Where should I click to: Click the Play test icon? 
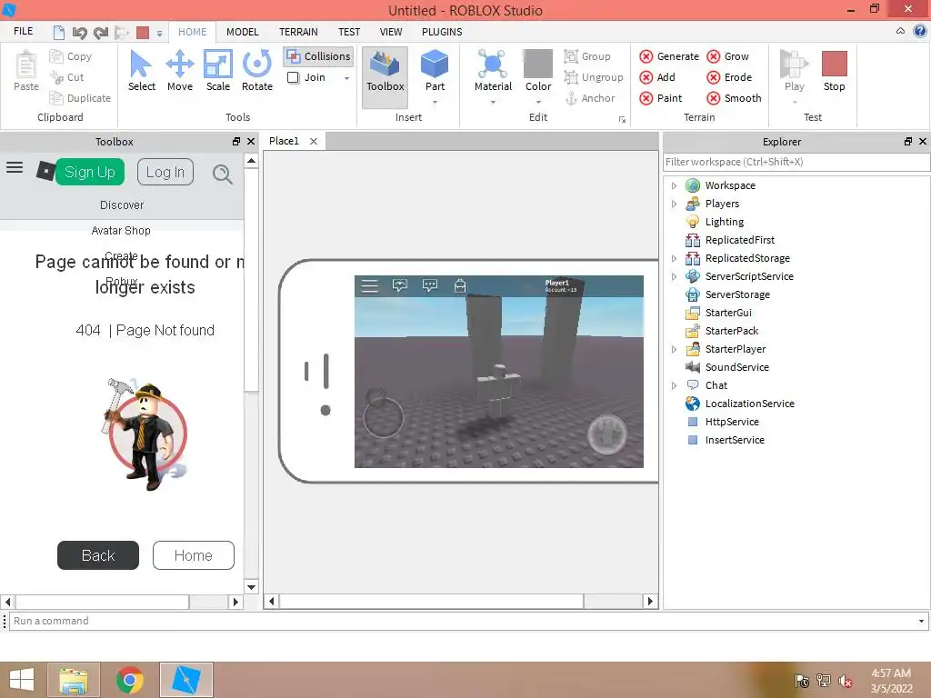[794, 65]
